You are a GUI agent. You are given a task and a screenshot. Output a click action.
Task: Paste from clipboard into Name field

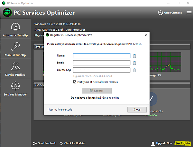click(134, 56)
